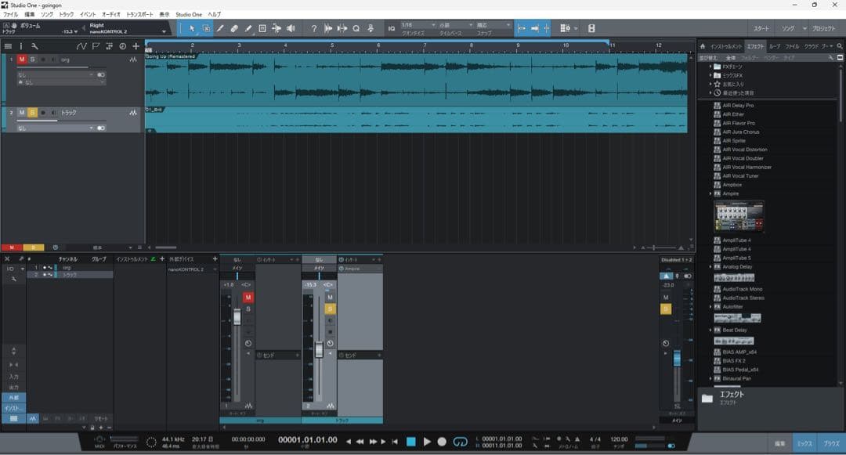Open the video player film icon
Screen dimensions: 846x455
(x=591, y=28)
